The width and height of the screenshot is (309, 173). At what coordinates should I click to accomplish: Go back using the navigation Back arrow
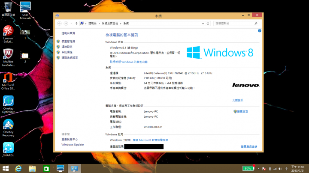point(59,24)
